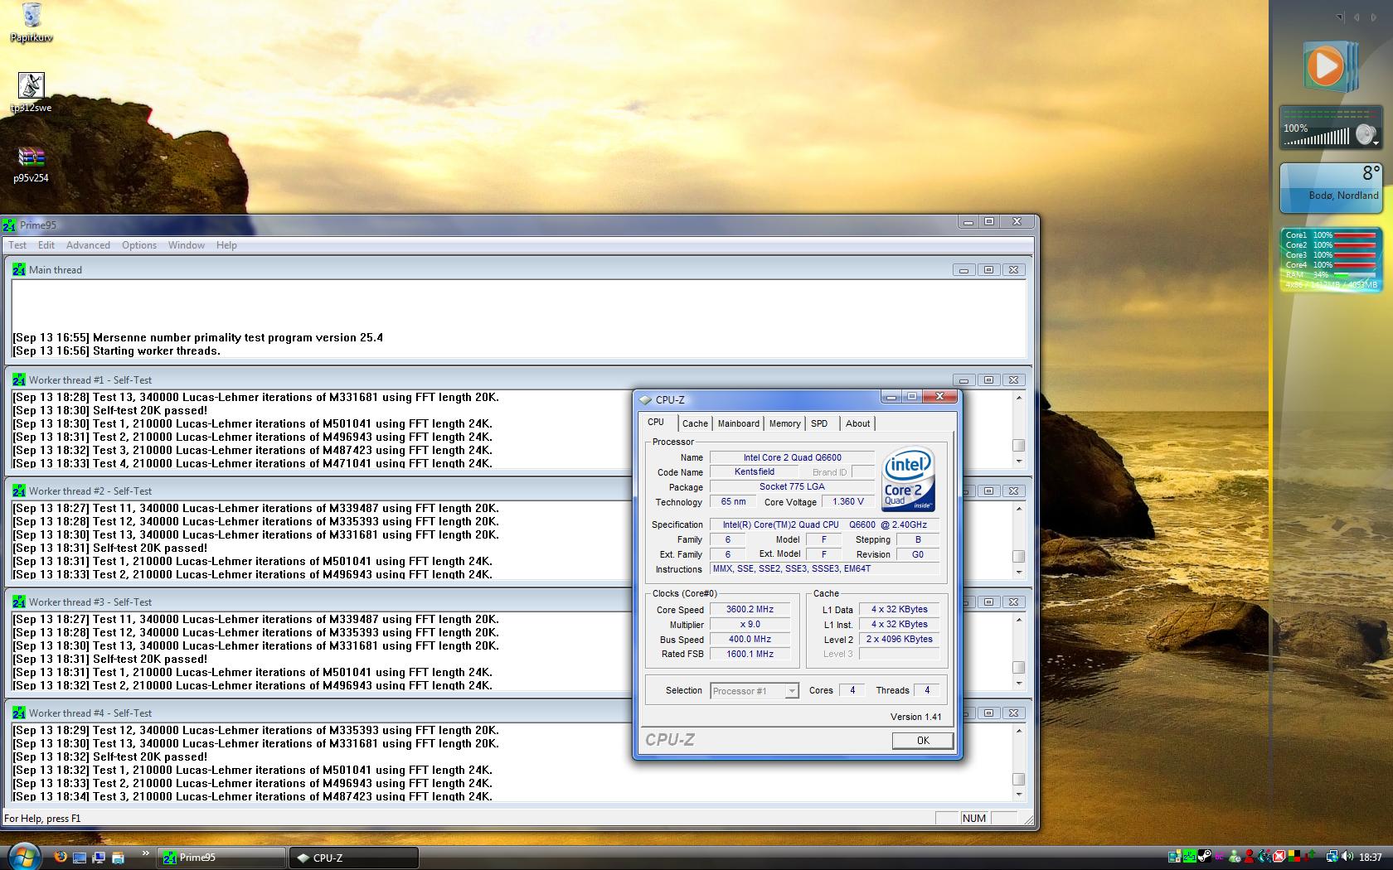Click the Multiplier value x 9.0
Image resolution: width=1393 pixels, height=870 pixels.
point(750,625)
